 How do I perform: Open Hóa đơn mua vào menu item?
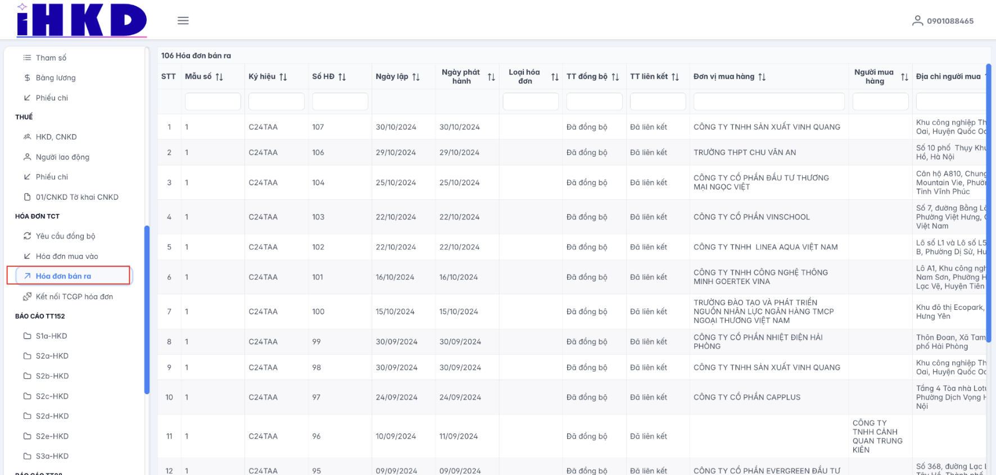pyautogui.click(x=67, y=256)
